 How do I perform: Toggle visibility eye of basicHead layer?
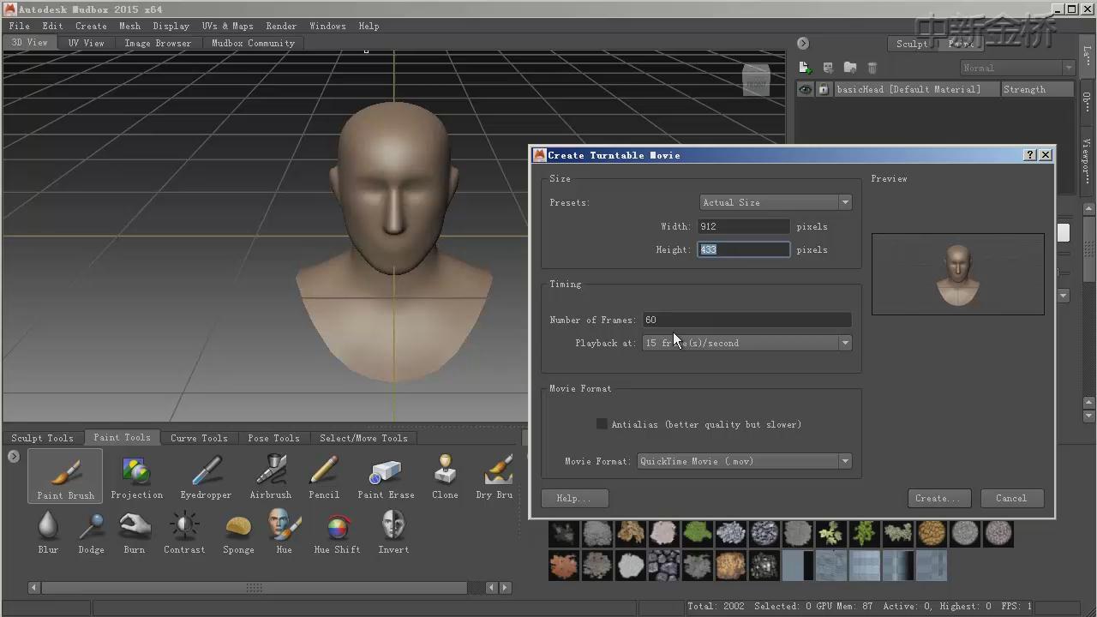pyautogui.click(x=806, y=89)
